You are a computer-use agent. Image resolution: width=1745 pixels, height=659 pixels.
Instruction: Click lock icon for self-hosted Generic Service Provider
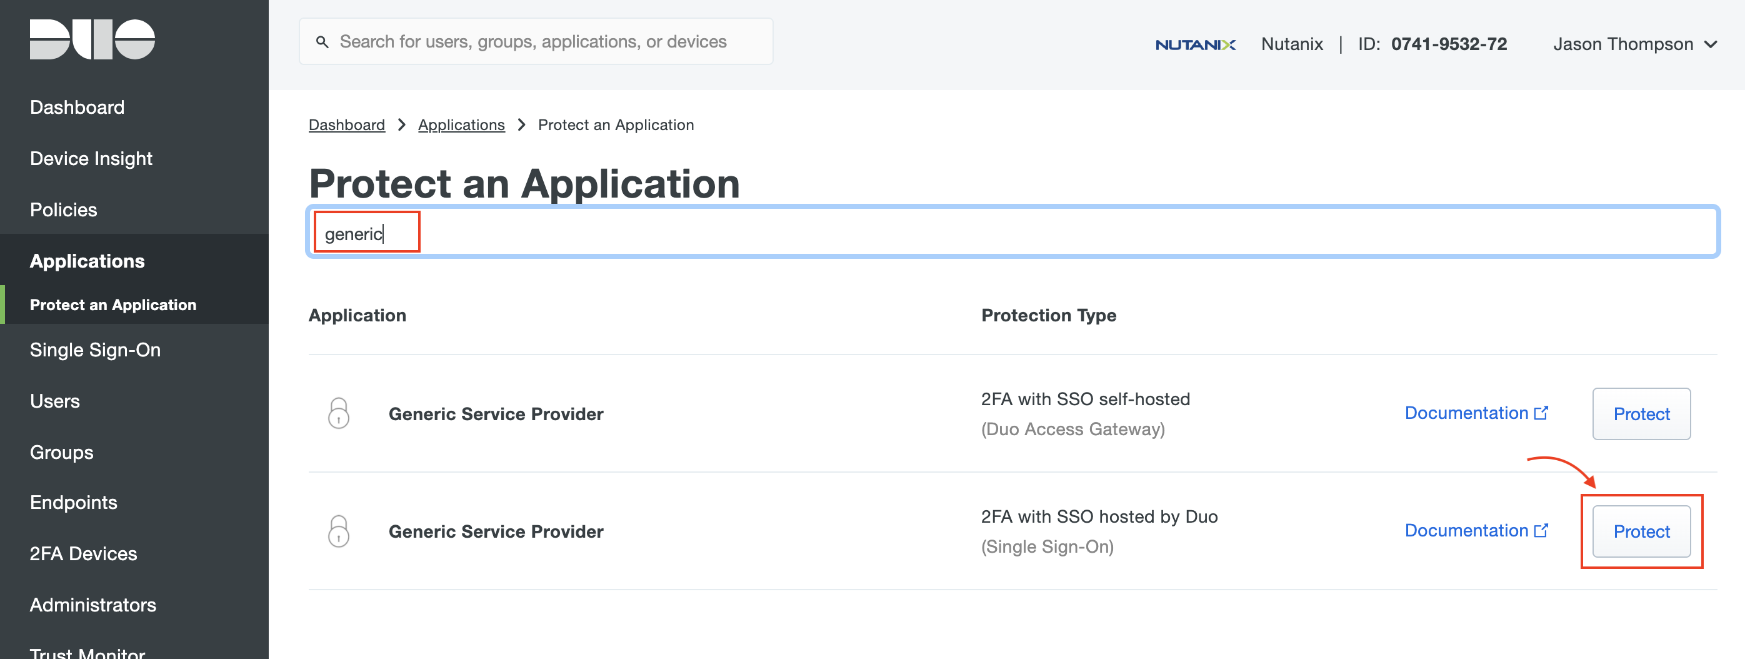coord(339,413)
